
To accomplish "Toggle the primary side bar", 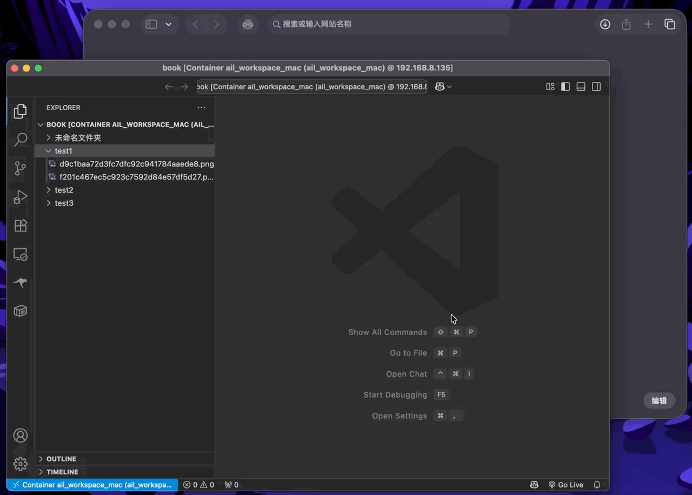I will (565, 86).
